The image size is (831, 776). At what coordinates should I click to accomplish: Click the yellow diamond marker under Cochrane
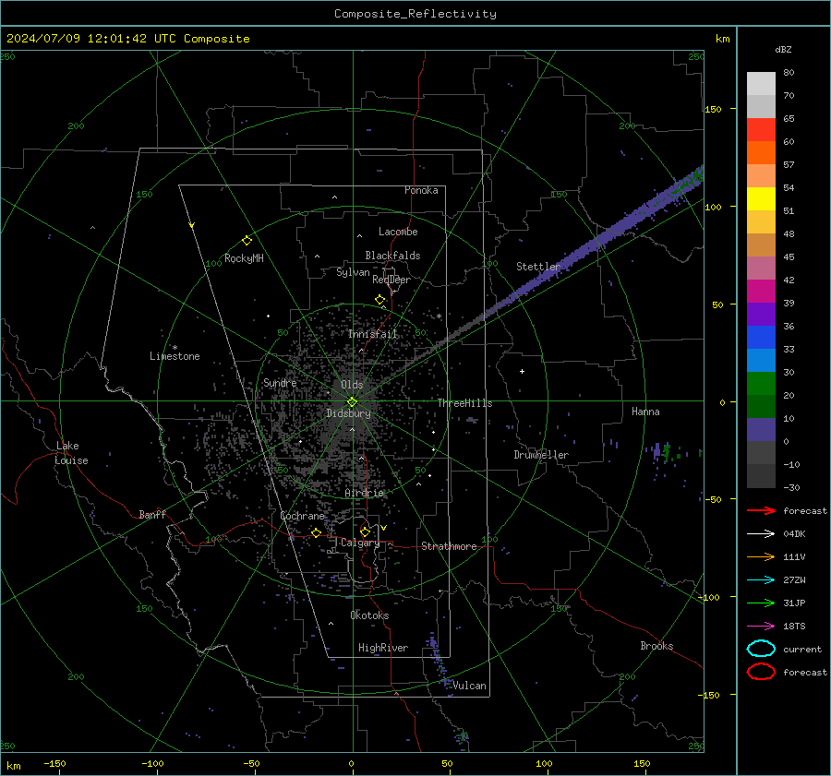tap(316, 532)
